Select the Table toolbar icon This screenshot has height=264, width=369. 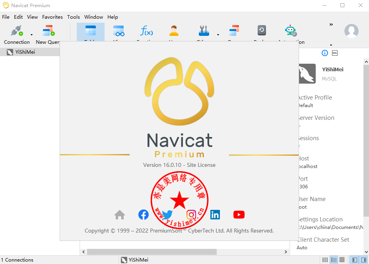pyautogui.click(x=91, y=31)
